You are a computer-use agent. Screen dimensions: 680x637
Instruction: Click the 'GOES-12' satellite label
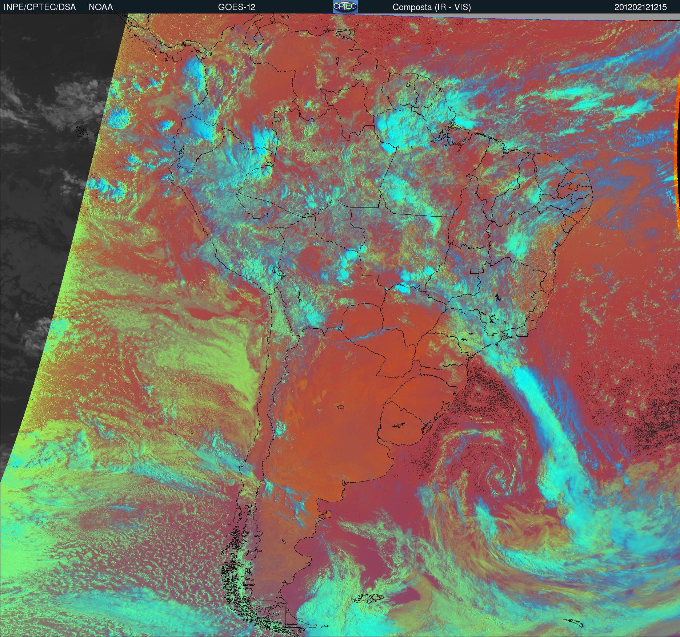click(x=237, y=7)
